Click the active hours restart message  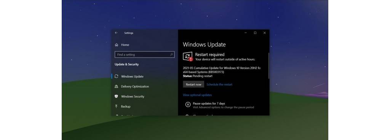point(225,59)
